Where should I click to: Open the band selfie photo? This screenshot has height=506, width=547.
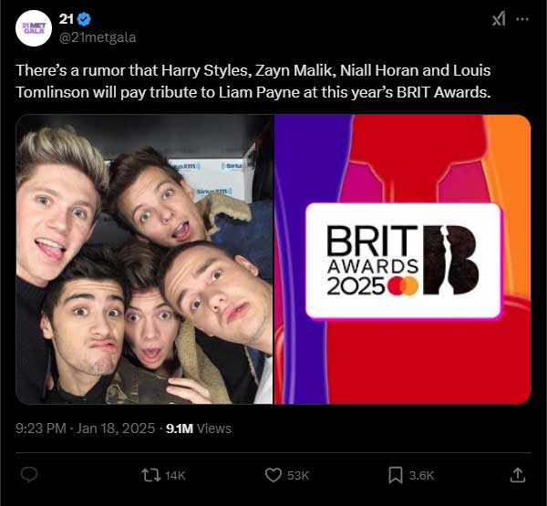144,259
